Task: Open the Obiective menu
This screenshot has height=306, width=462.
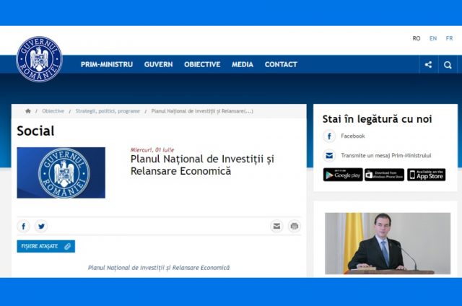Action: [x=202, y=64]
